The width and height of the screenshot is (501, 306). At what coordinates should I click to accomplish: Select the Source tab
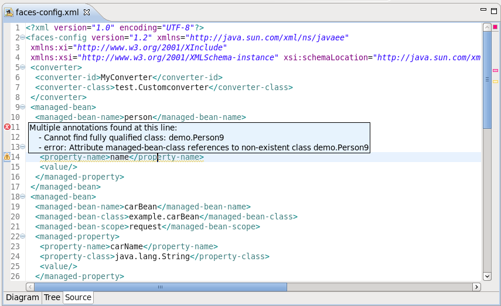[x=78, y=297]
